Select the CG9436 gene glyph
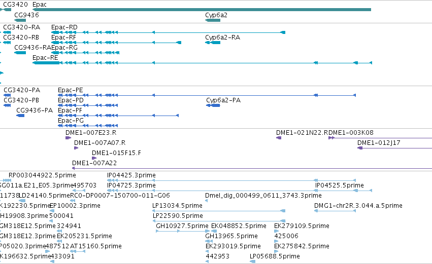 [x=20, y=20]
